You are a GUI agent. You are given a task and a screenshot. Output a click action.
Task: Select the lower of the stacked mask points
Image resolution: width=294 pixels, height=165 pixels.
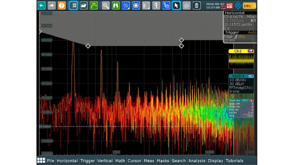tap(181, 46)
